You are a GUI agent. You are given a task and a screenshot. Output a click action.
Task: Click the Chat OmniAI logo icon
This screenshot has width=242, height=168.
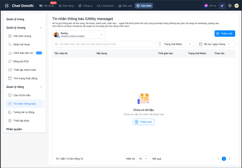click(x=7, y=6)
